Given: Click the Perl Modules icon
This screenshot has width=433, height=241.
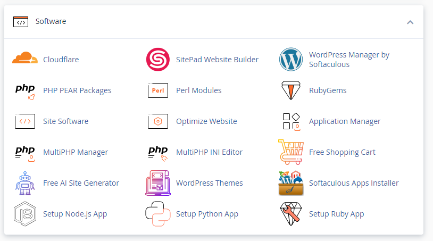Looking at the screenshot, I should pyautogui.click(x=158, y=90).
